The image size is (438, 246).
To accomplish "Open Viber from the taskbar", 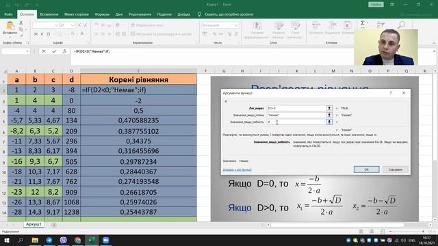I will click(64, 240).
